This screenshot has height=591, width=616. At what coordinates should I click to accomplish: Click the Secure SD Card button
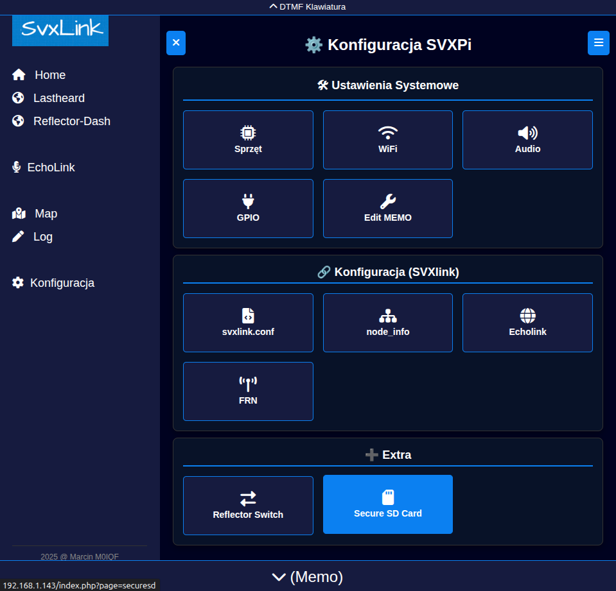click(x=387, y=504)
